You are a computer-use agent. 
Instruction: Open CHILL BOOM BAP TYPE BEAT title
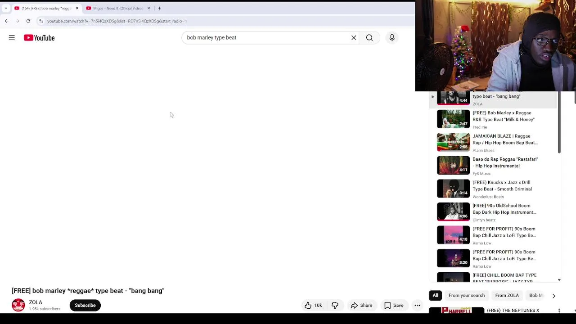click(504, 278)
